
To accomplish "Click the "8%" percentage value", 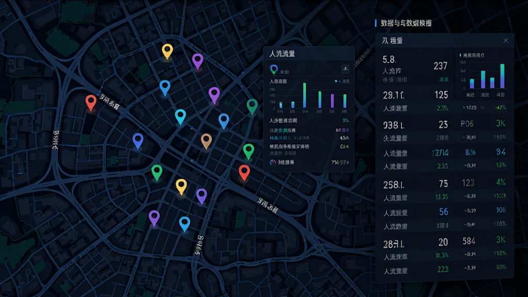I will click(470, 153).
